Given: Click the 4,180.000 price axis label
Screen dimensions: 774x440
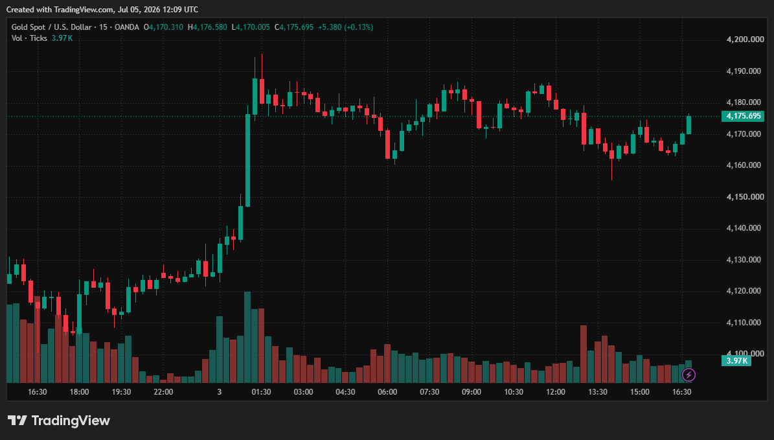Looking at the screenshot, I should [744, 102].
